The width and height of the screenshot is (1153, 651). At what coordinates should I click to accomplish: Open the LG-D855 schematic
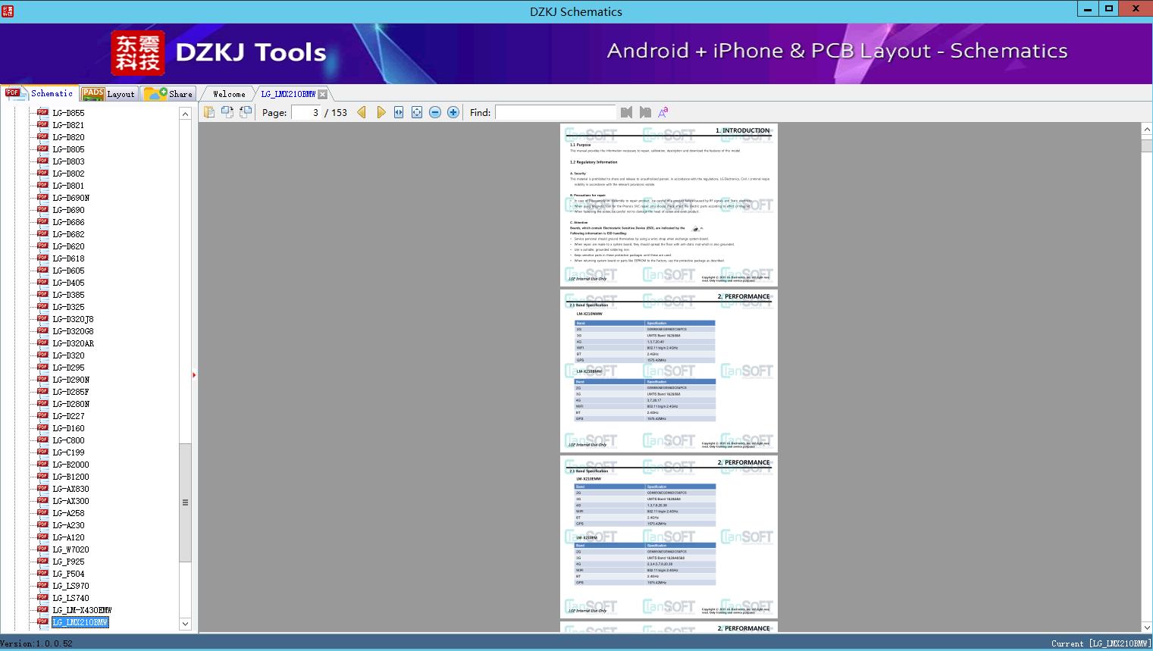(68, 113)
